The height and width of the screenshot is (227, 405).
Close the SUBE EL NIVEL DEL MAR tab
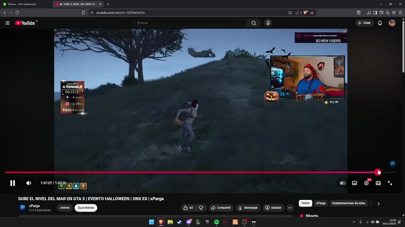[x=100, y=4]
